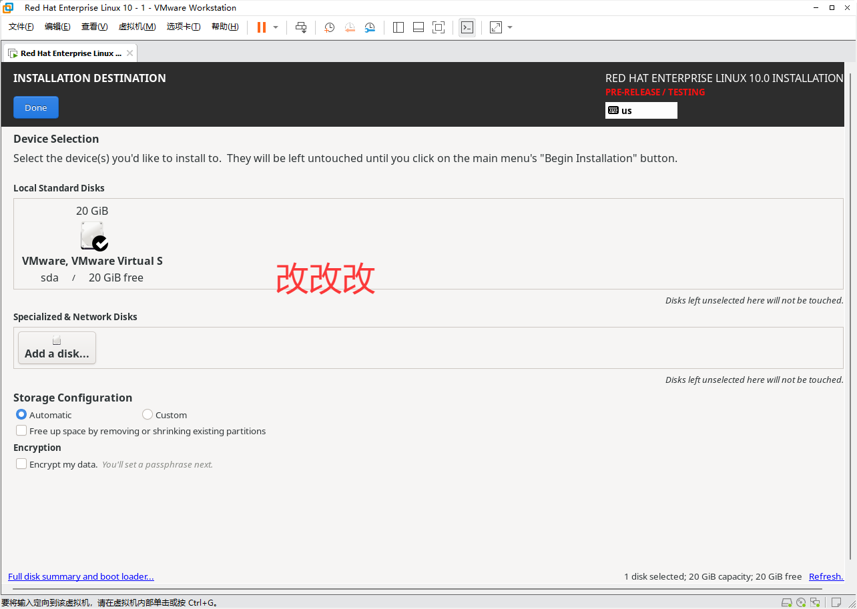Screen dimensions: 857x609
Task: Click the 1 disk selected summary text
Action: coord(713,576)
